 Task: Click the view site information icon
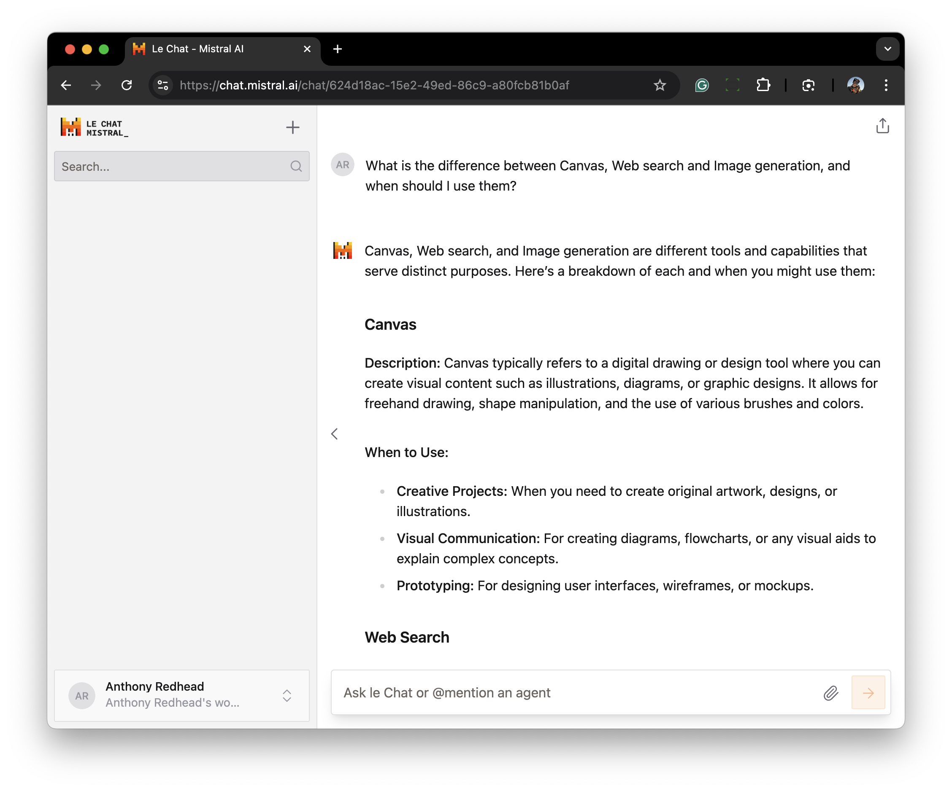[163, 85]
